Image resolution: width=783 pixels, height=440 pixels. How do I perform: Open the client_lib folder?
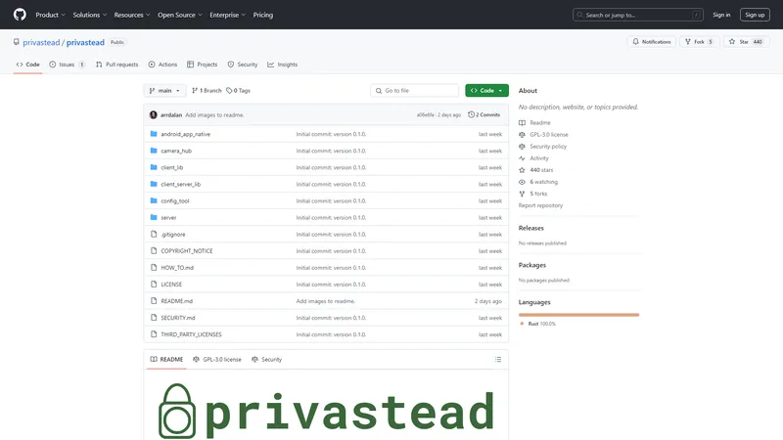(172, 167)
